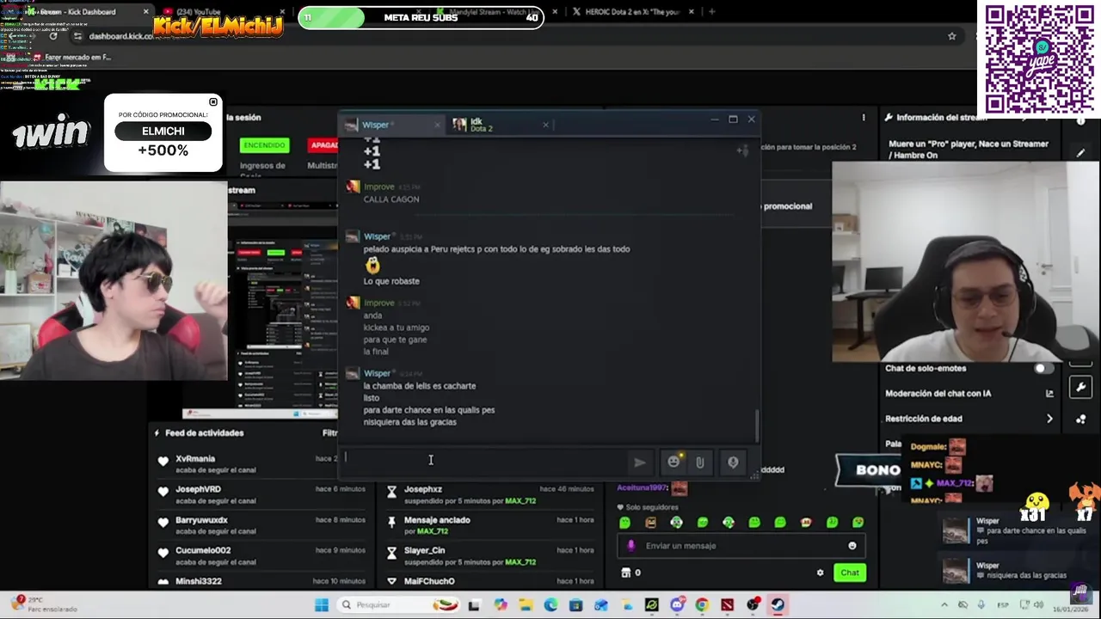Open the Idk Dota 2 chat tab
The image size is (1101, 619).
[499, 125]
